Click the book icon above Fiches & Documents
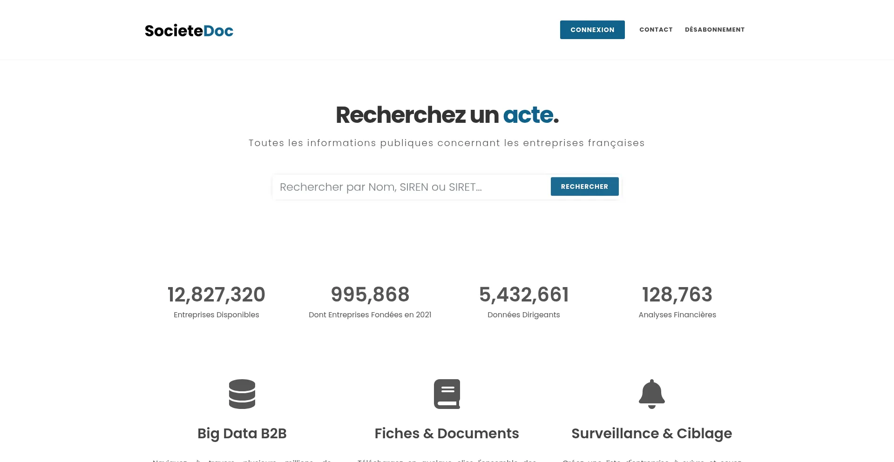Image resolution: width=894 pixels, height=462 pixels. [447, 394]
